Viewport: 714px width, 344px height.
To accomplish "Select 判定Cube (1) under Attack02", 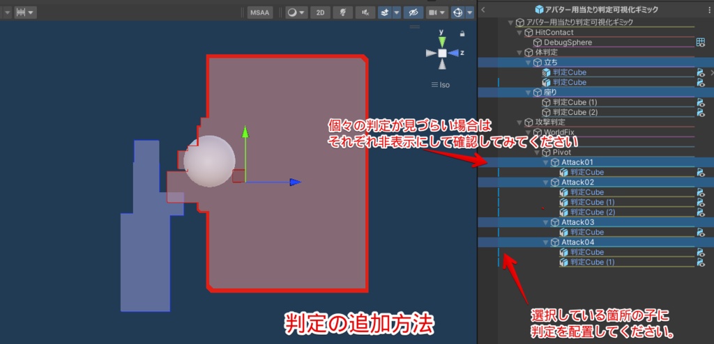I will (592, 203).
